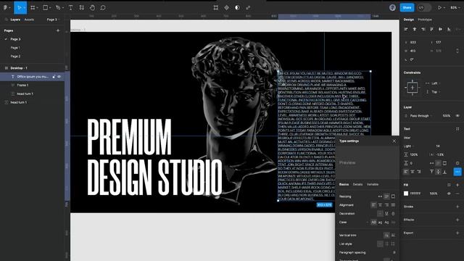Open vertical constraint Top dropdown

[x=434, y=92]
